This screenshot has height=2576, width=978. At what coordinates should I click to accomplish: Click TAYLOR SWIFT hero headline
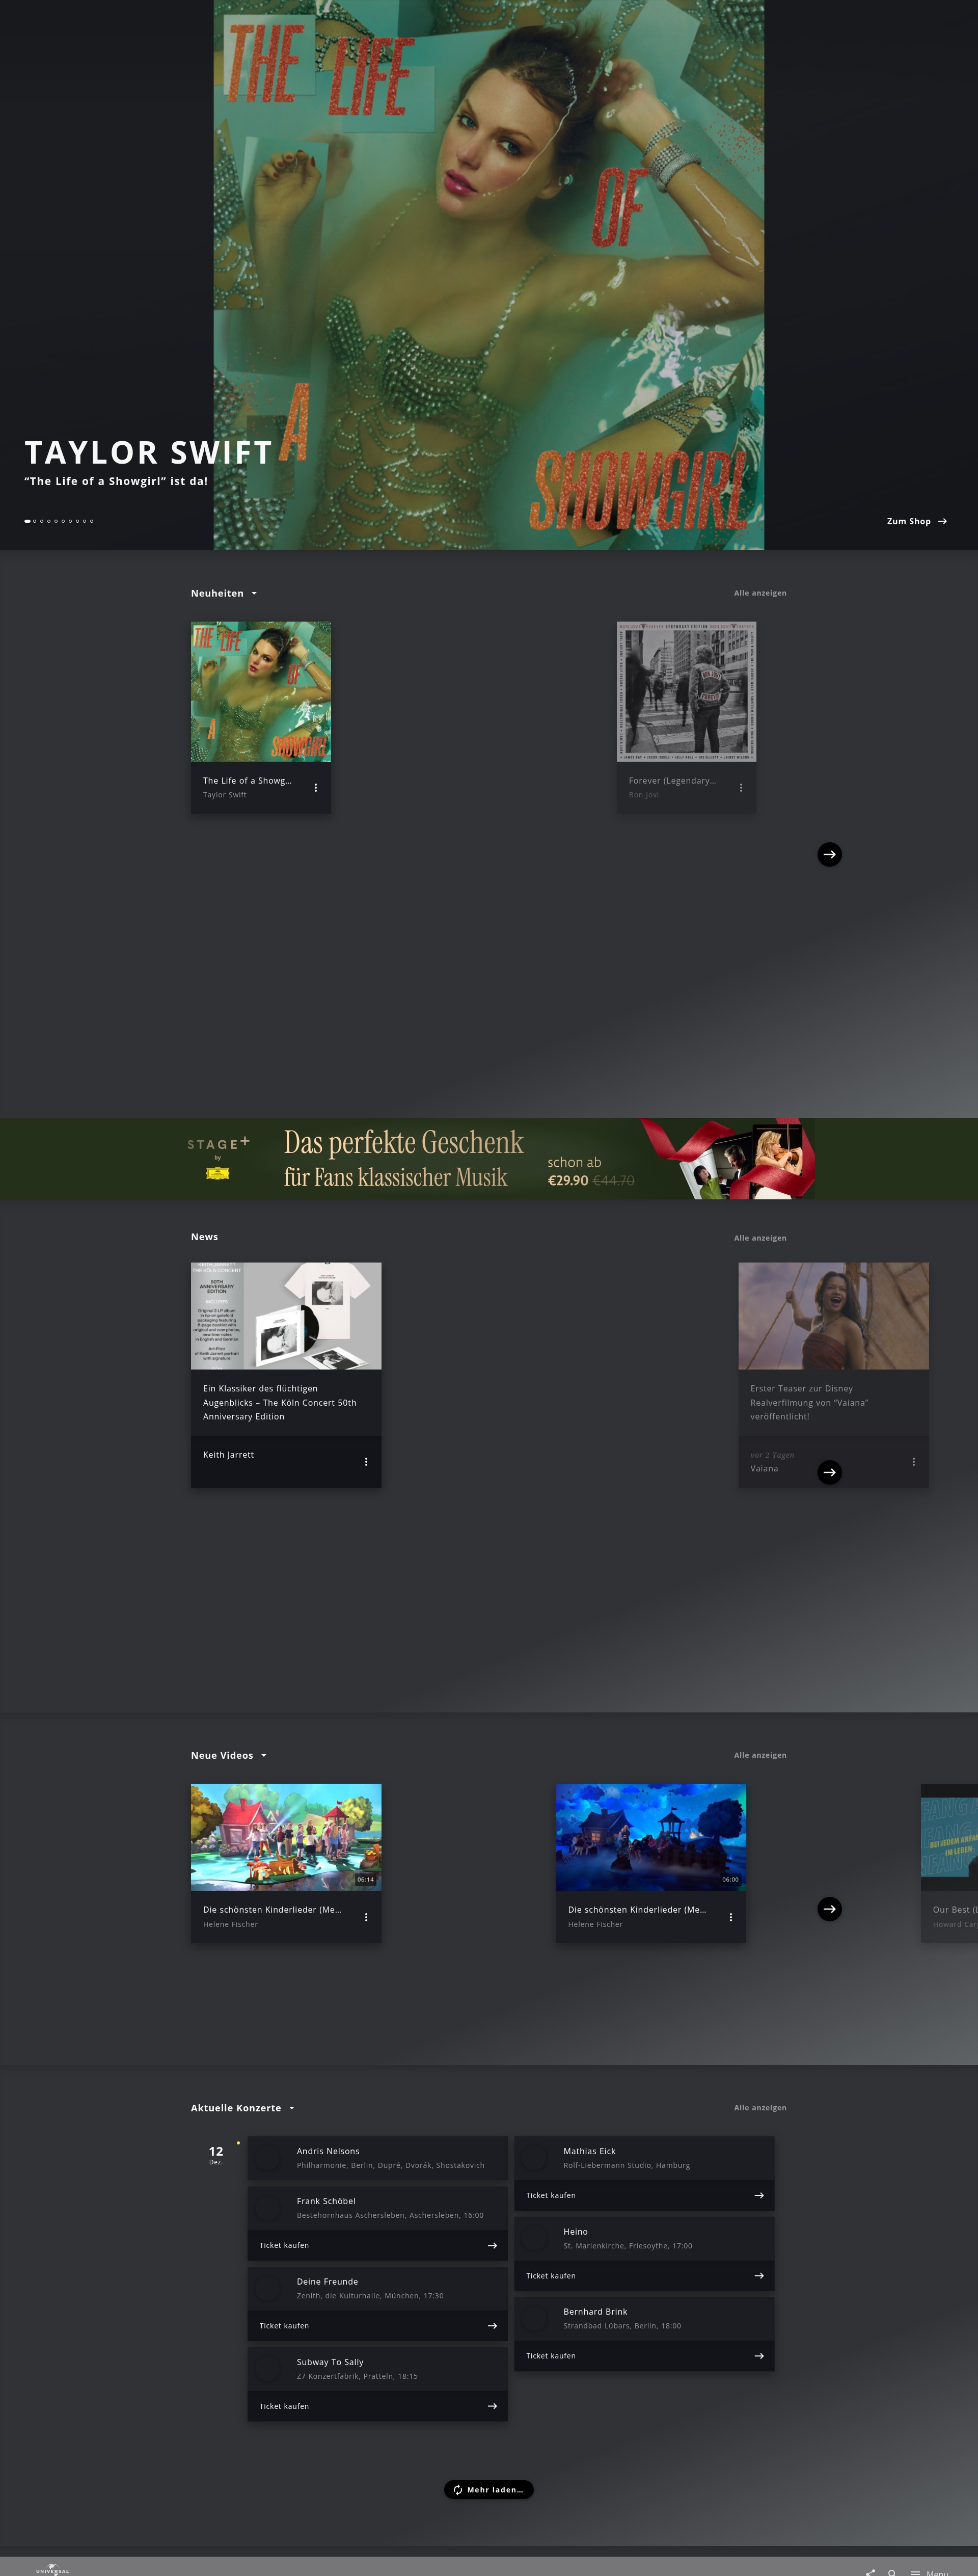pos(148,453)
